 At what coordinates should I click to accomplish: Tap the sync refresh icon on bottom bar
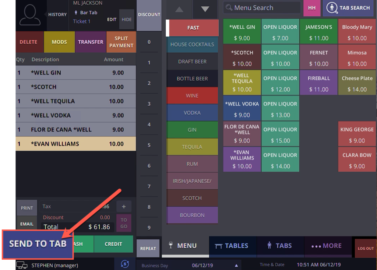coord(125,264)
